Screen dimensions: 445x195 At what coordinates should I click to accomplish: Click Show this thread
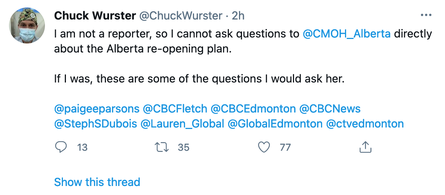point(97,182)
